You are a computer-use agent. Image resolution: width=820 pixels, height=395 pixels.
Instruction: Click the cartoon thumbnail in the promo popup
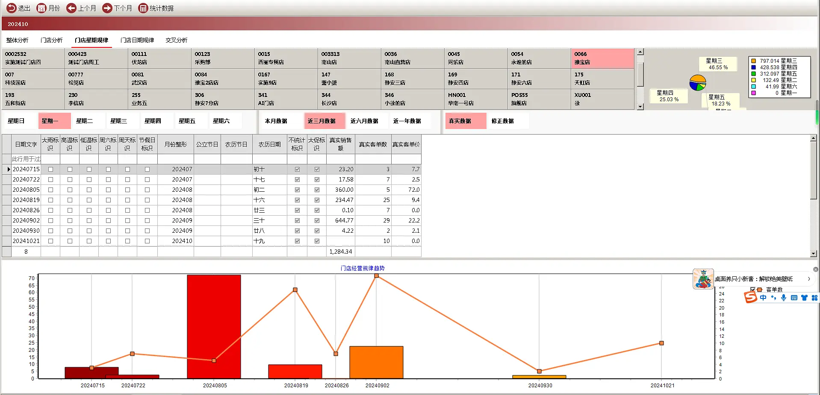point(703,279)
